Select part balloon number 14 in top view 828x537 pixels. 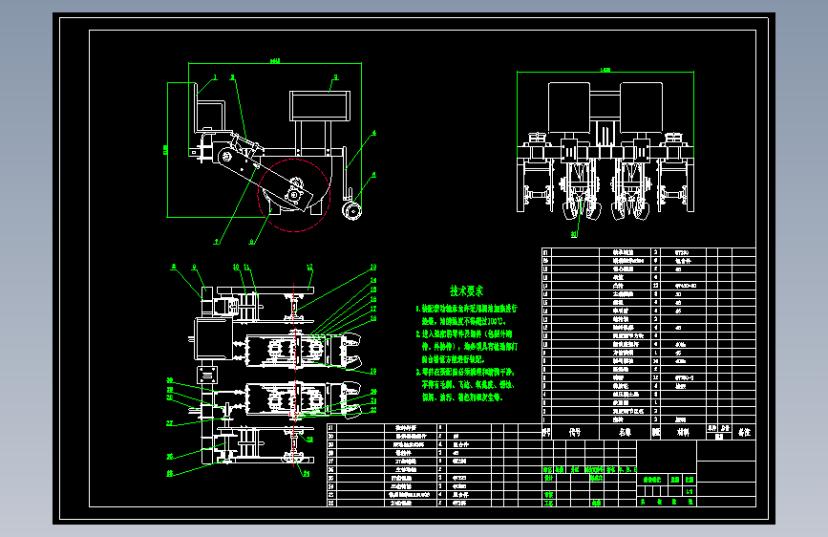(373, 280)
